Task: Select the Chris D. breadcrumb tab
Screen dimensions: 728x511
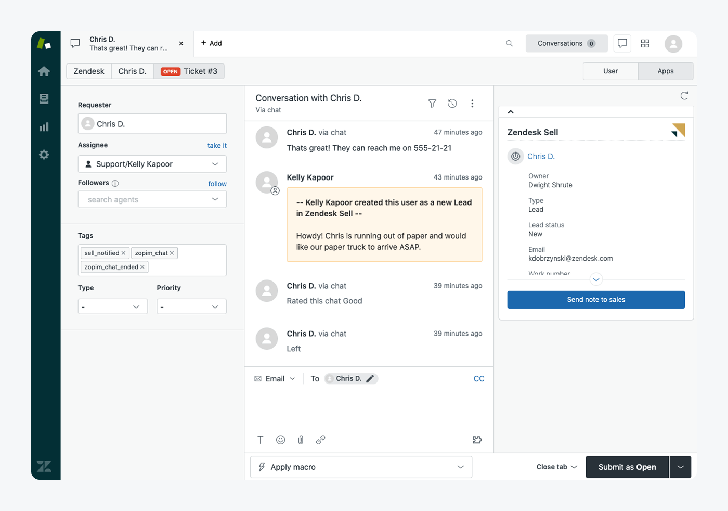Action: tap(133, 71)
